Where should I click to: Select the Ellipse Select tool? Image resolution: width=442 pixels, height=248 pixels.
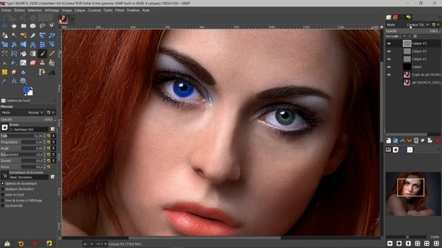pyautogui.click(x=32, y=26)
